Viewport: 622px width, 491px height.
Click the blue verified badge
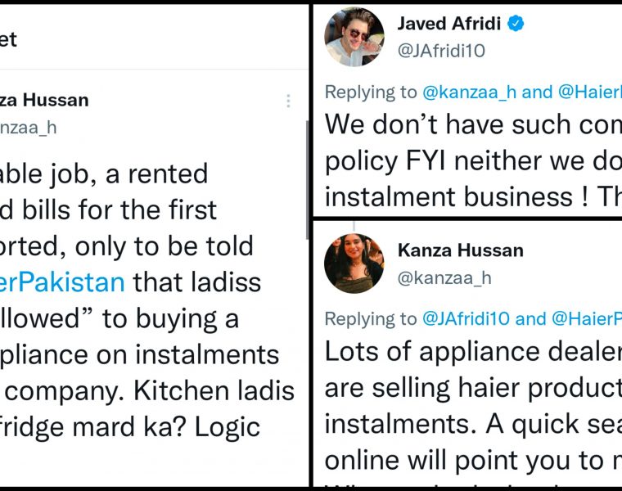point(516,24)
